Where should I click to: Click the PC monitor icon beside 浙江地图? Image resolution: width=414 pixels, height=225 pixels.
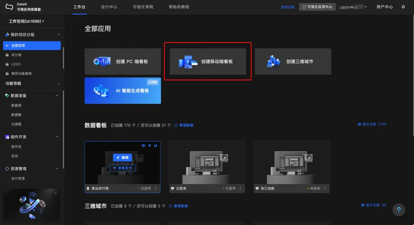[257, 188]
